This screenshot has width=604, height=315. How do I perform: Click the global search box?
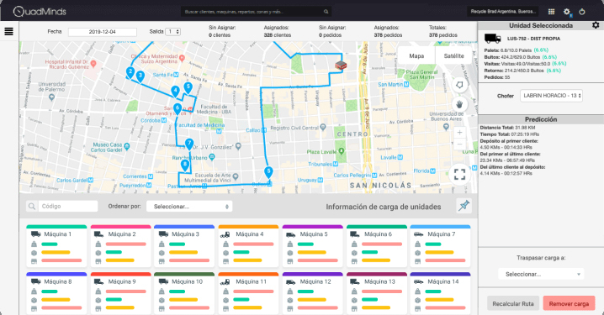pos(256,12)
